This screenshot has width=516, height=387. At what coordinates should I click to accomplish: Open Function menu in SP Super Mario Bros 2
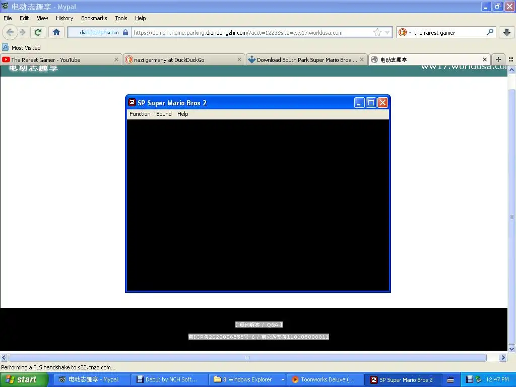[140, 114]
